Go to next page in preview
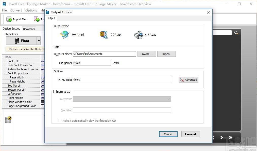The width and height of the screenshot is (257, 151). 221,137
